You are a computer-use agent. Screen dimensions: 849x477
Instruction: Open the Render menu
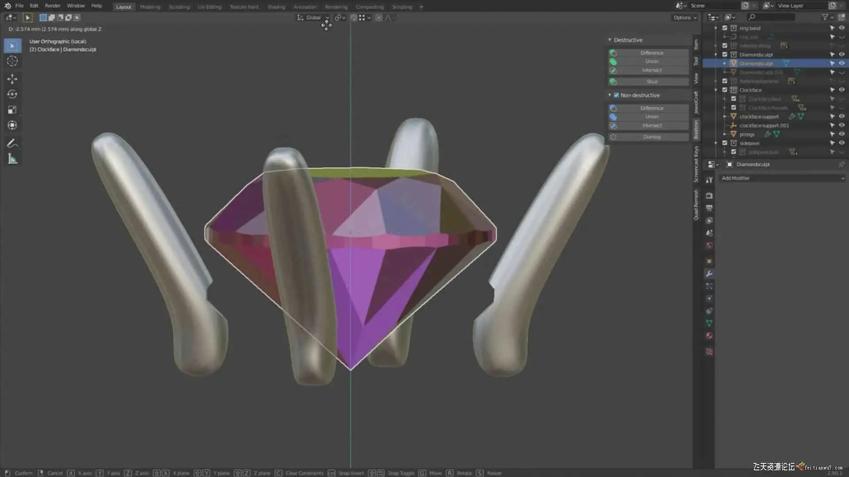[52, 6]
